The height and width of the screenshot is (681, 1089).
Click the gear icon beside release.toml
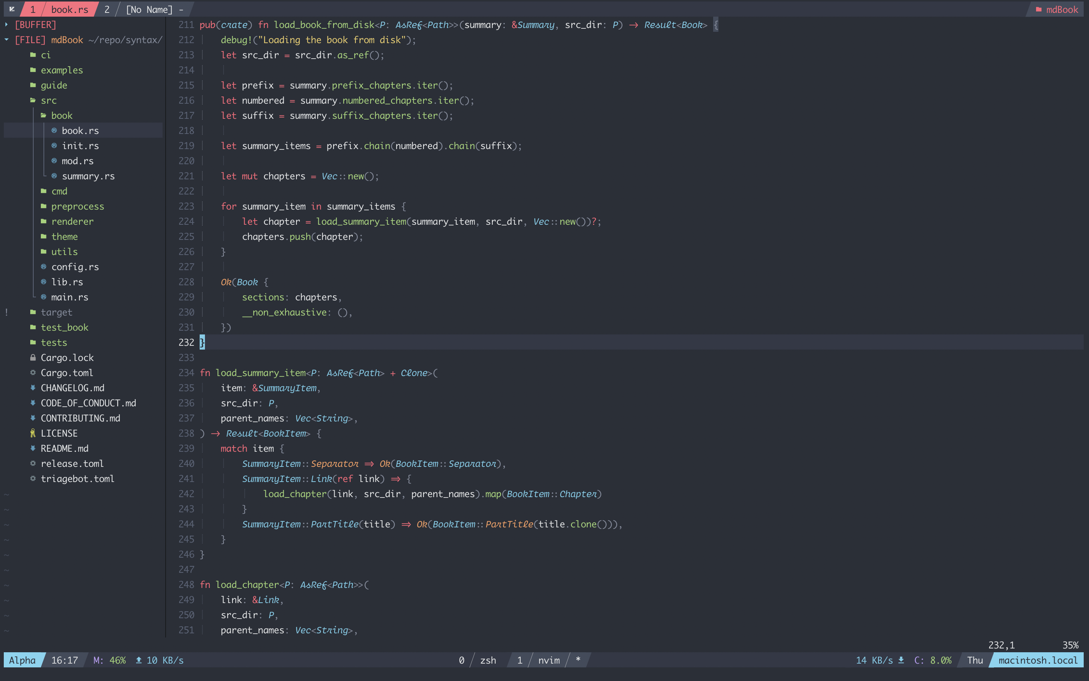(33, 463)
